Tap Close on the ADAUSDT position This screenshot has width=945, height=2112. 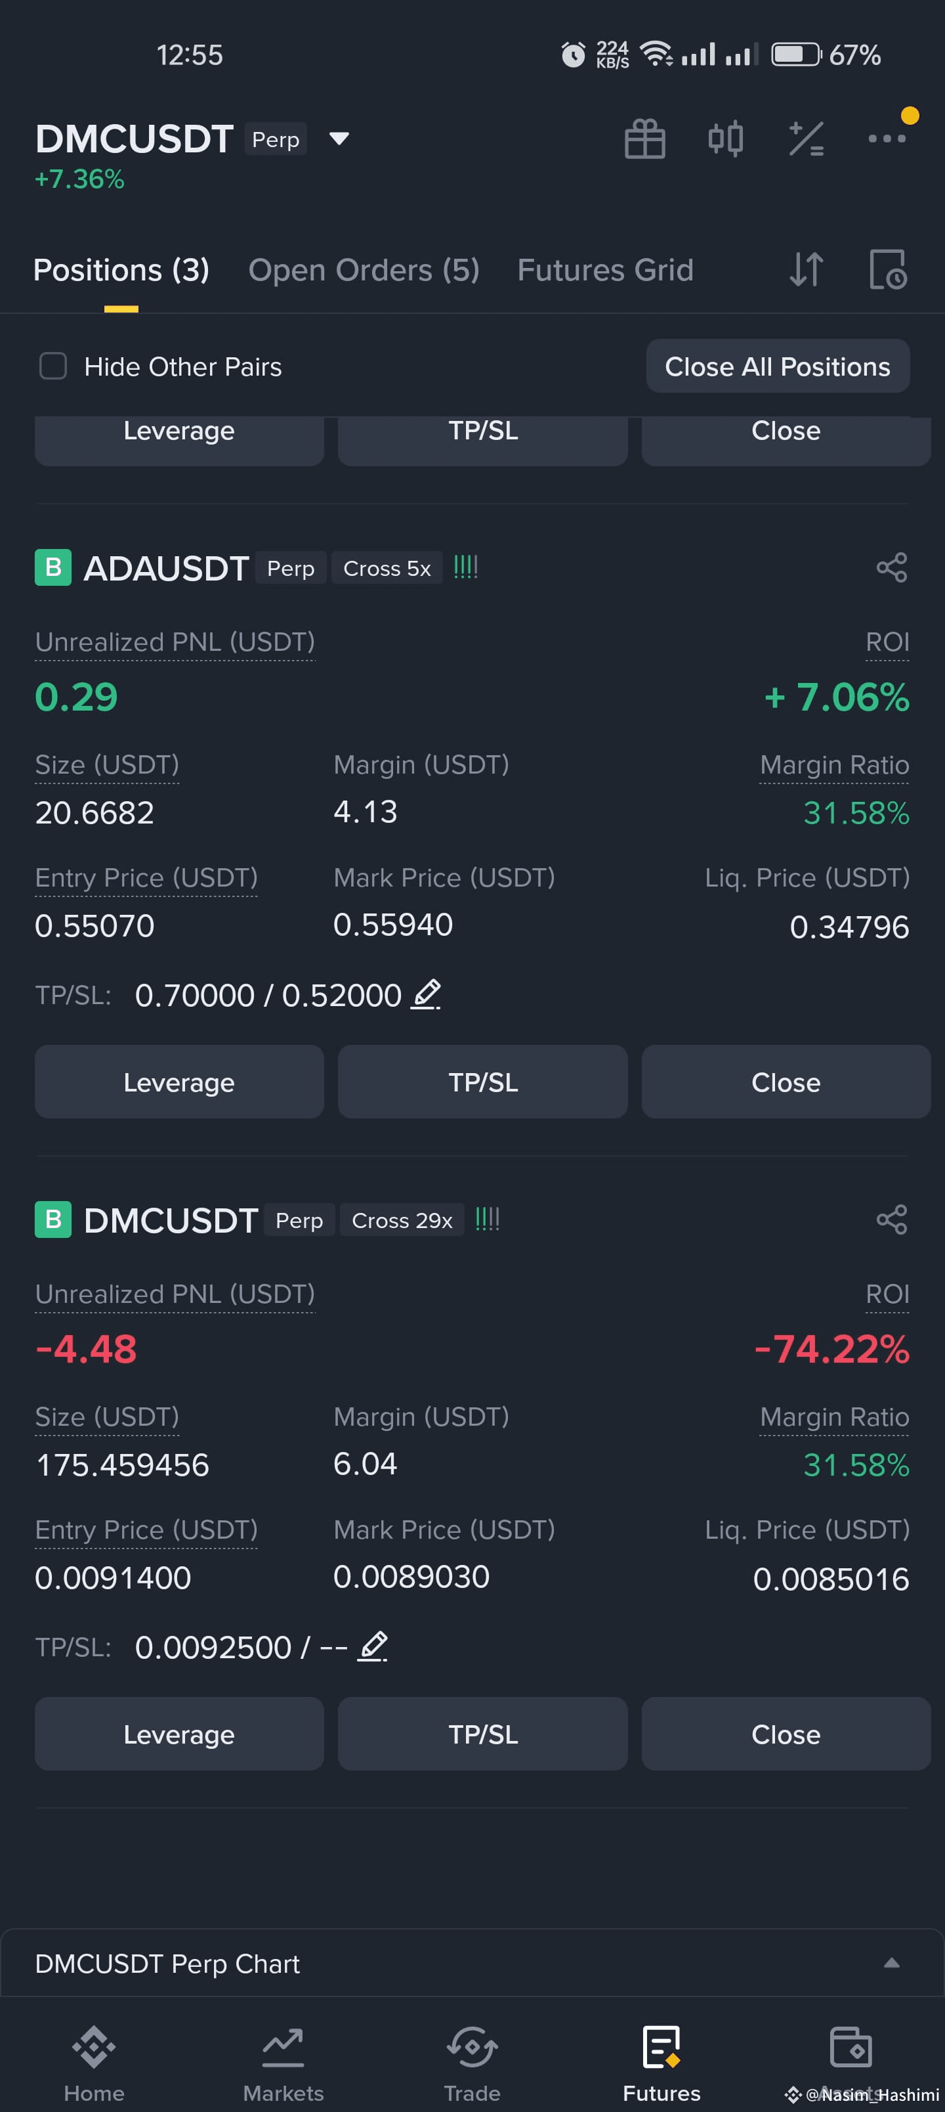pyautogui.click(x=785, y=1082)
